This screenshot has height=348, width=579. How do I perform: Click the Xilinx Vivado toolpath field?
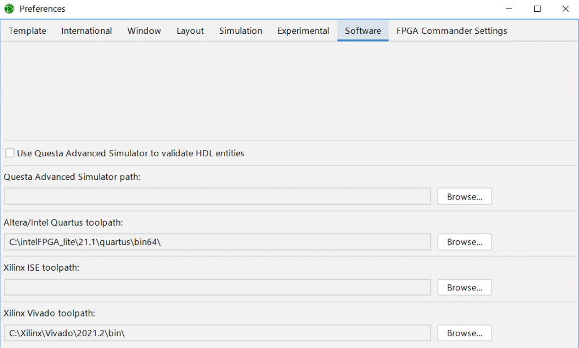pos(217,333)
